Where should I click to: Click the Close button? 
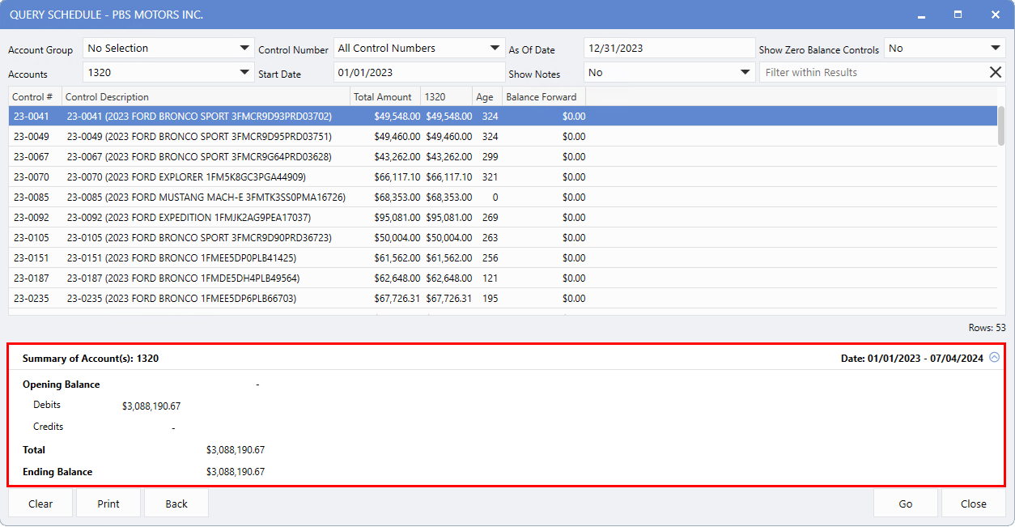coord(974,504)
